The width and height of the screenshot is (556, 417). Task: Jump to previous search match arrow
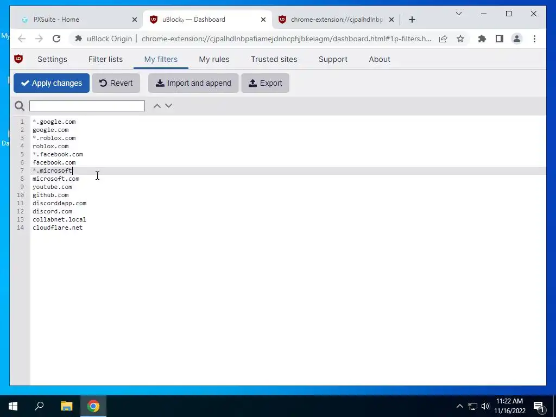pyautogui.click(x=157, y=106)
